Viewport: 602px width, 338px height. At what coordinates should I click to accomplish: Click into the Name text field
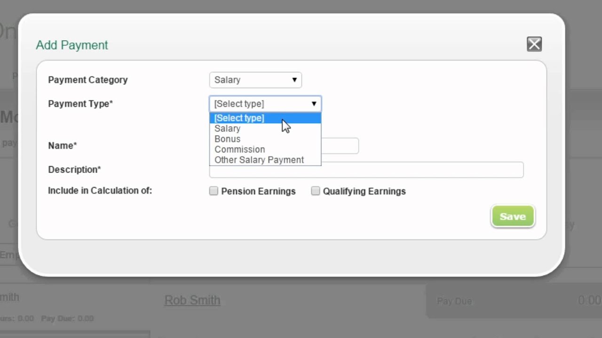tap(340, 146)
